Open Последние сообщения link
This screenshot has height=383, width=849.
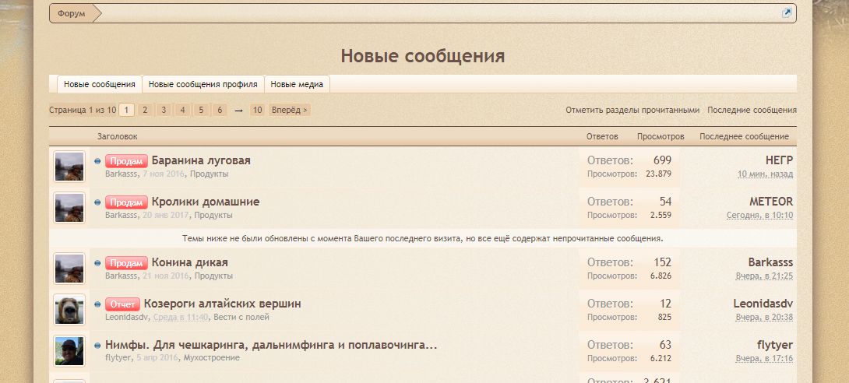click(x=752, y=110)
